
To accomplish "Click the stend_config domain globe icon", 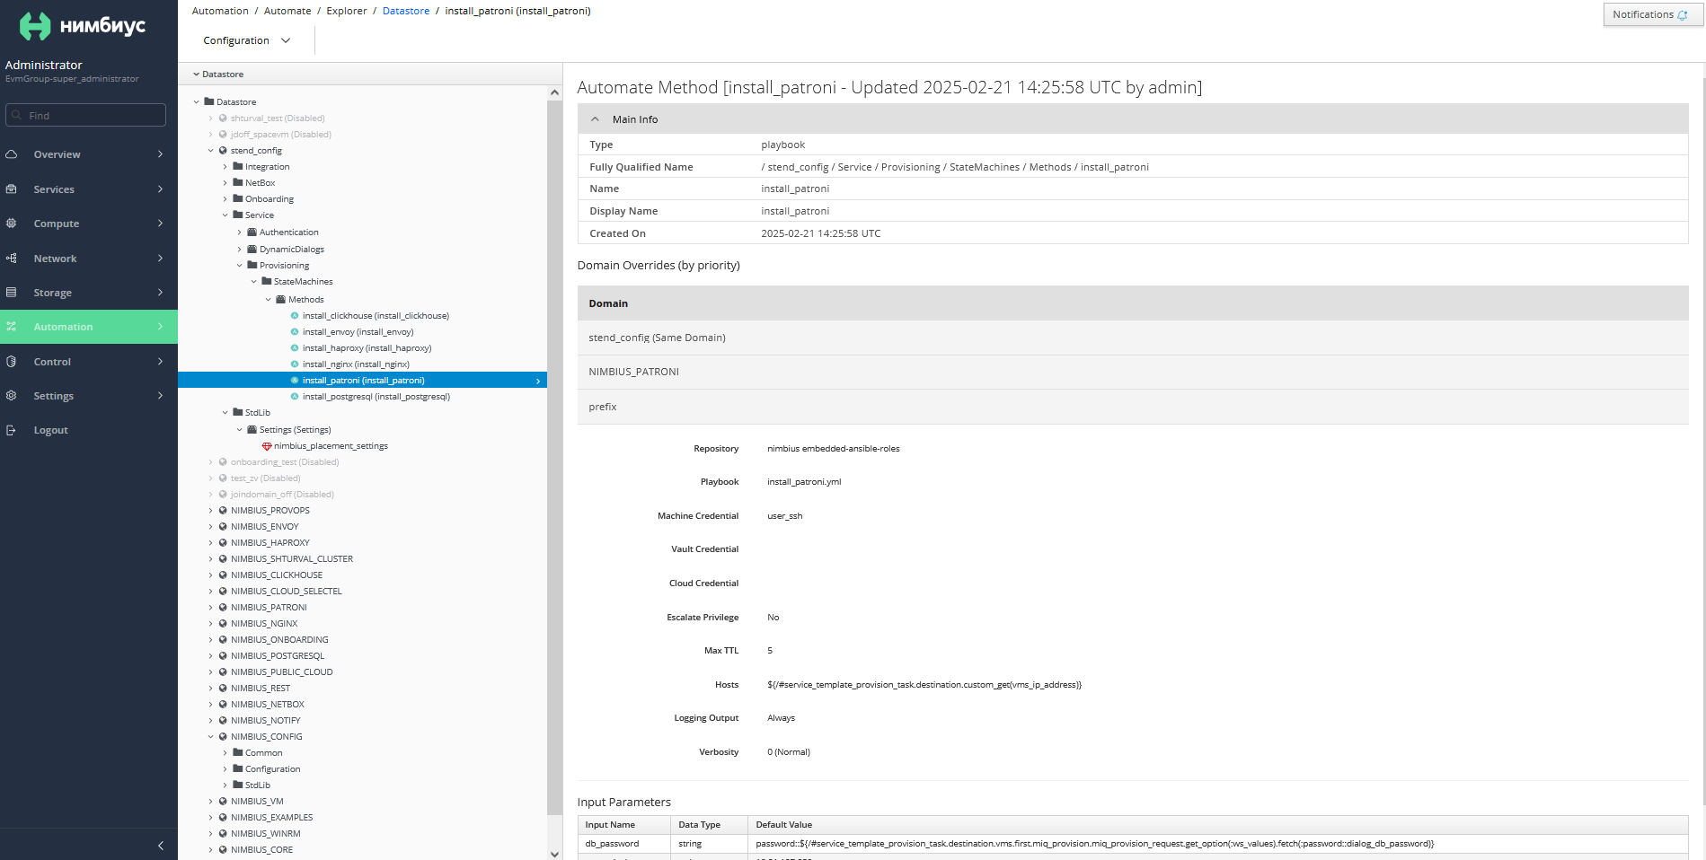I will [223, 150].
